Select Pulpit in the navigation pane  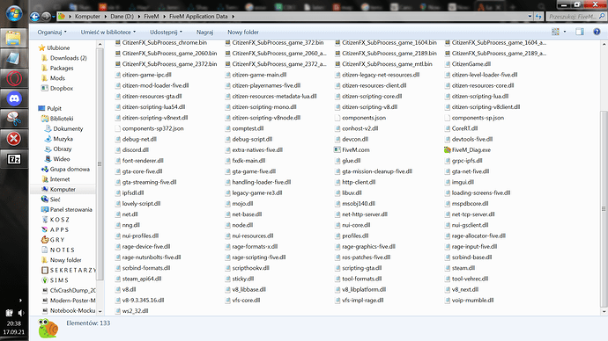click(x=54, y=109)
